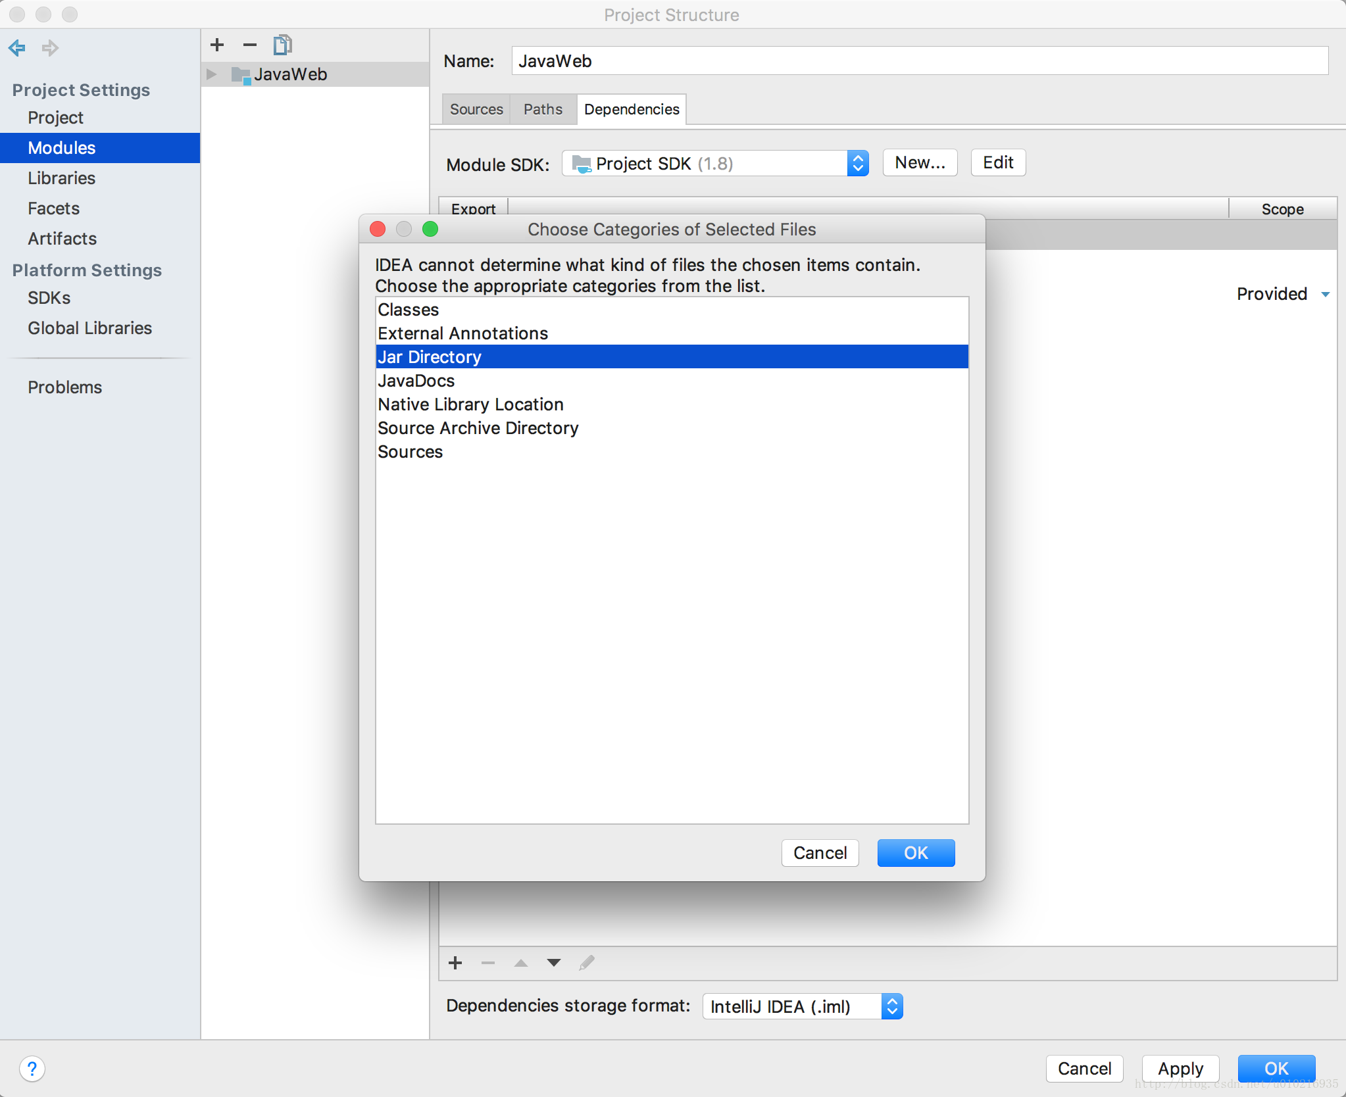This screenshot has width=1346, height=1097.
Task: Select JavaDocs category
Action: click(x=672, y=381)
